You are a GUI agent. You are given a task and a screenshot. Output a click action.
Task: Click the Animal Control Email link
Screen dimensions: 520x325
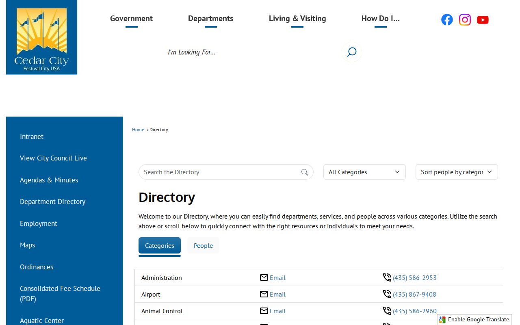(x=277, y=311)
